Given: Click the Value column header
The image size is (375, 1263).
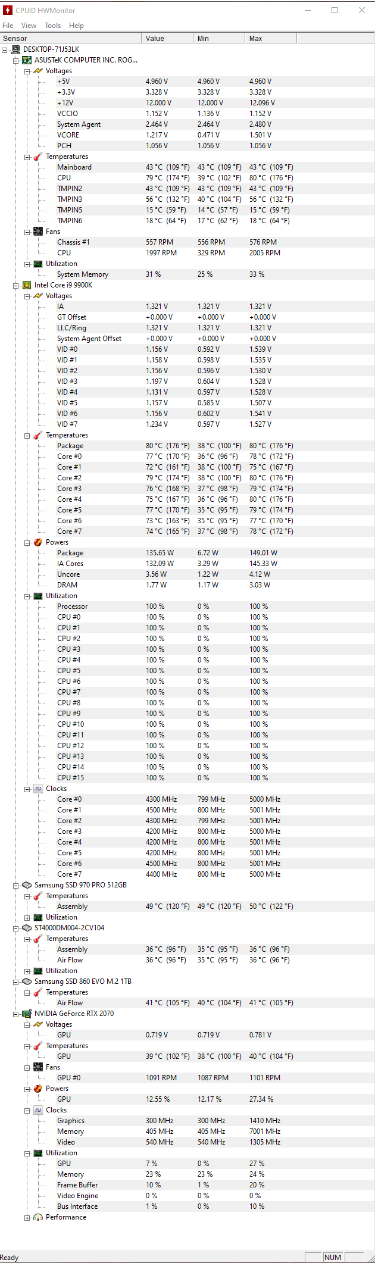Looking at the screenshot, I should 167,38.
